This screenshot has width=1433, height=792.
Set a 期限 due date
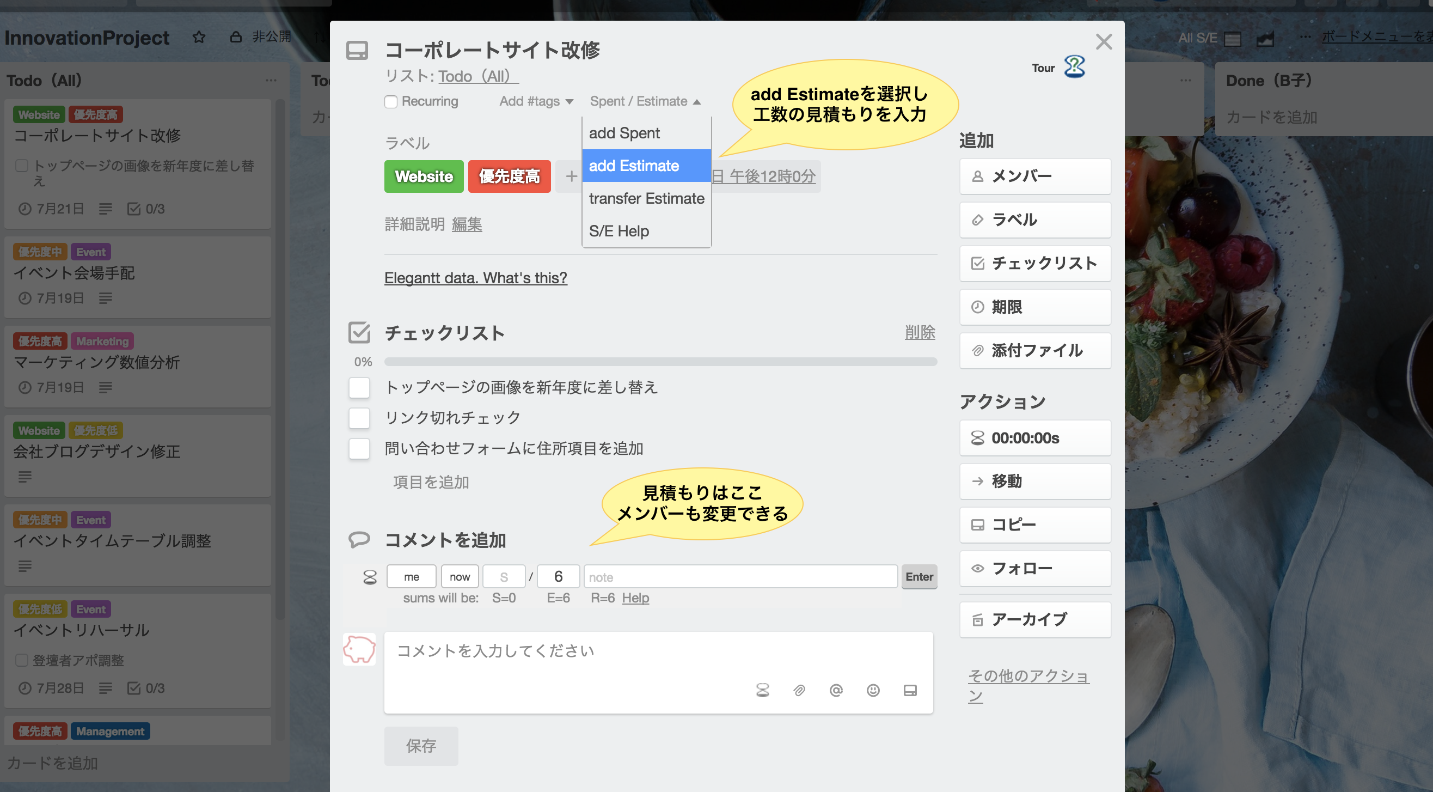[1035, 307]
